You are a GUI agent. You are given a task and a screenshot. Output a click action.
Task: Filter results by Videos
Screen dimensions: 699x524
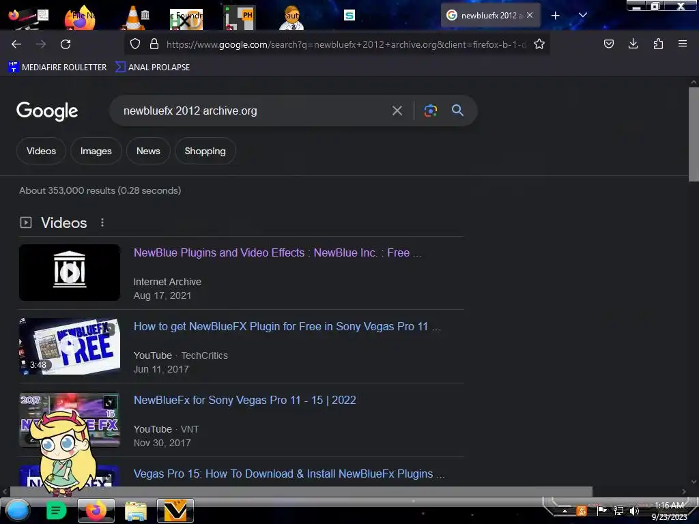[x=41, y=151]
